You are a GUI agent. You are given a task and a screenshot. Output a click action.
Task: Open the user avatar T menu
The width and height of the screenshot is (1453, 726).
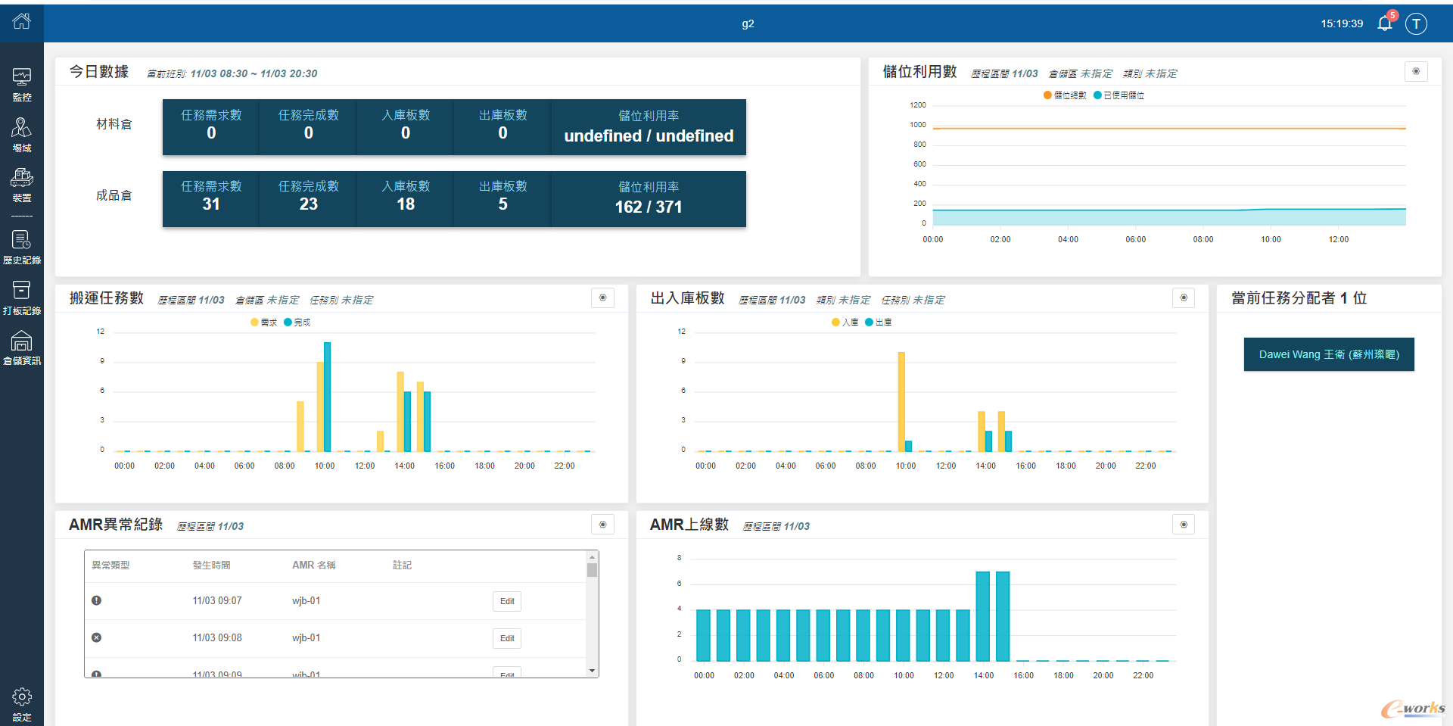1416,23
